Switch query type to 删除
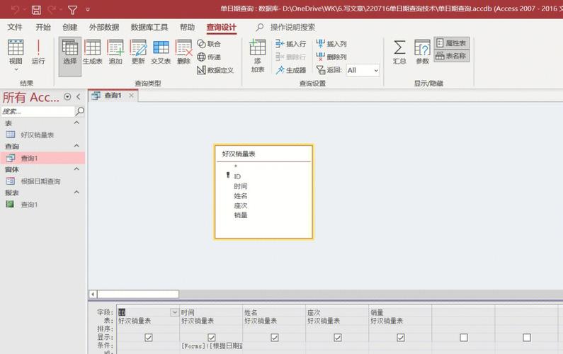The width and height of the screenshot is (563, 354). click(183, 52)
